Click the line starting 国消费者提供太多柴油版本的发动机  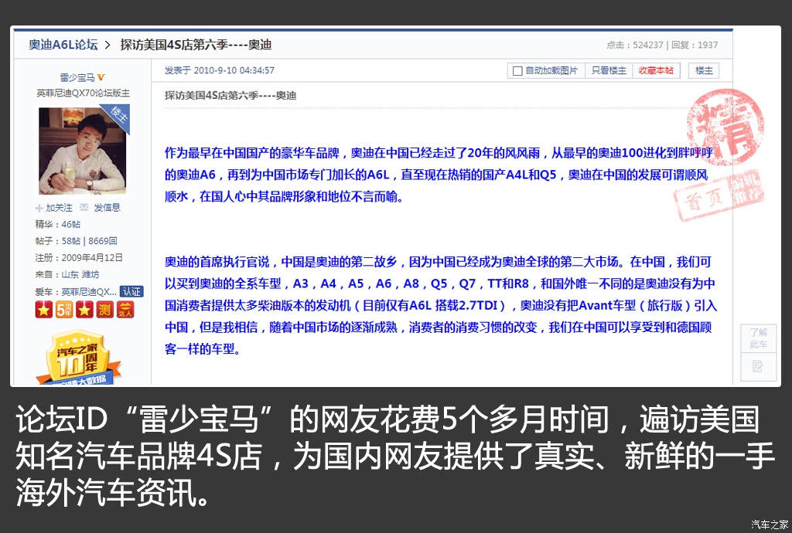point(440,306)
